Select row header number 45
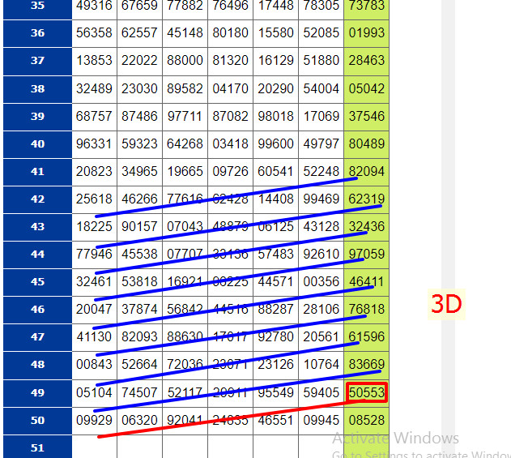Screen dimensions: 511x458 (x=37, y=282)
